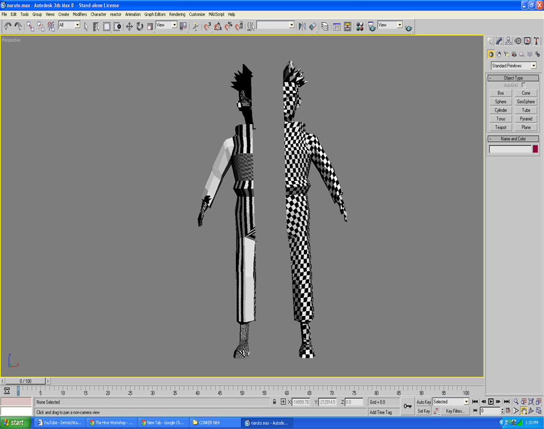
Task: Click the GeoSphere button
Action: click(x=525, y=102)
